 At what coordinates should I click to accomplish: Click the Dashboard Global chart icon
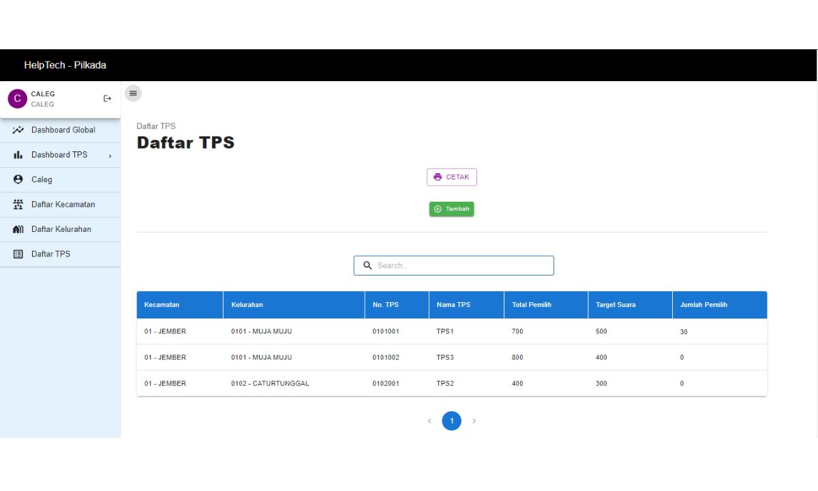(x=18, y=130)
